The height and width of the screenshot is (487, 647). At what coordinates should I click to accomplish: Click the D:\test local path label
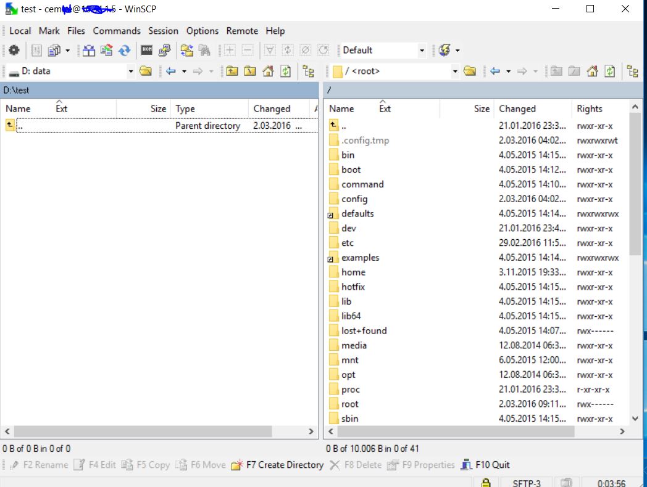[x=16, y=90]
